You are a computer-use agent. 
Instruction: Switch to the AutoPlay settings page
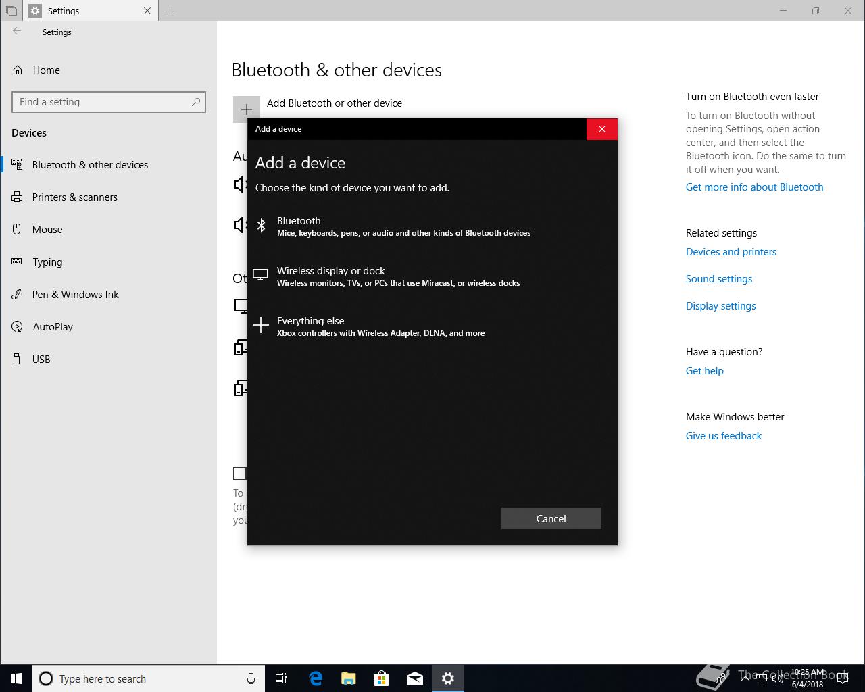[52, 327]
